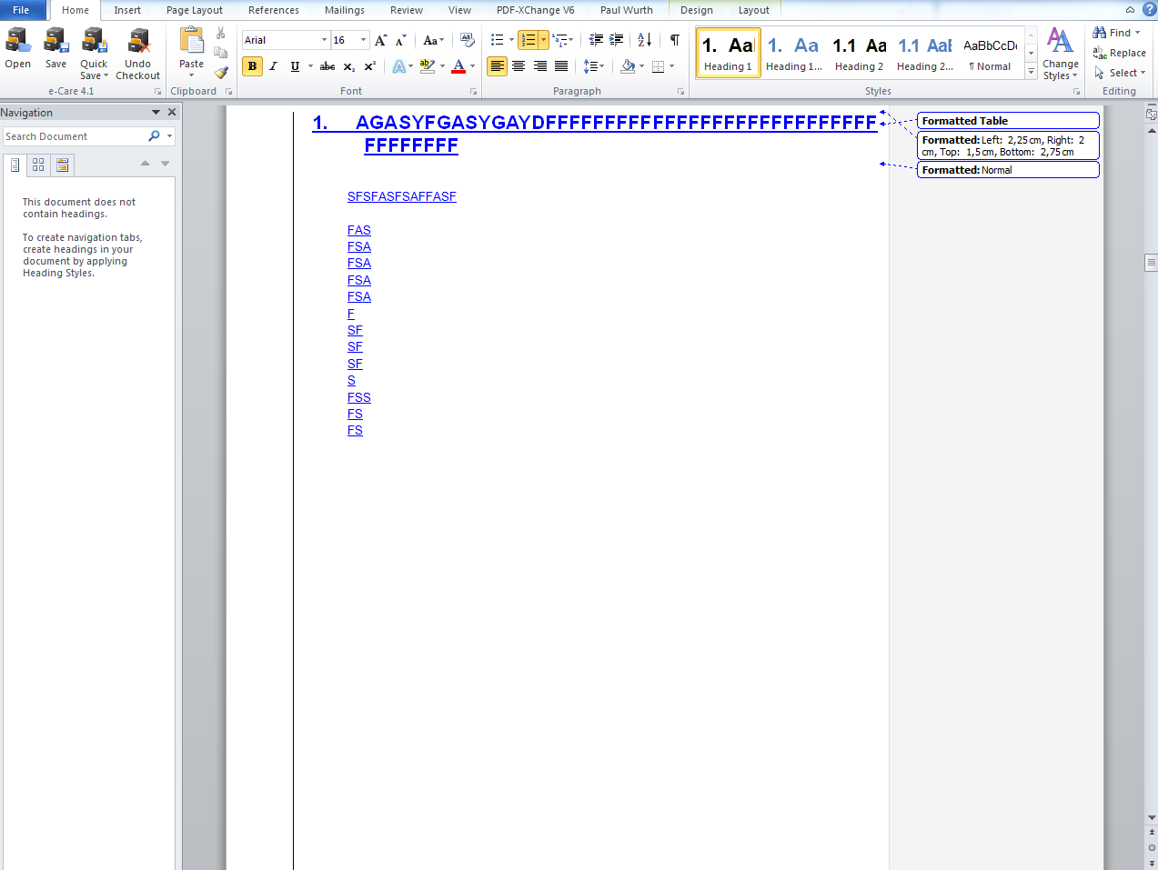Browse pages tab in Navigation pane
The image size is (1158, 870).
[x=38, y=165]
